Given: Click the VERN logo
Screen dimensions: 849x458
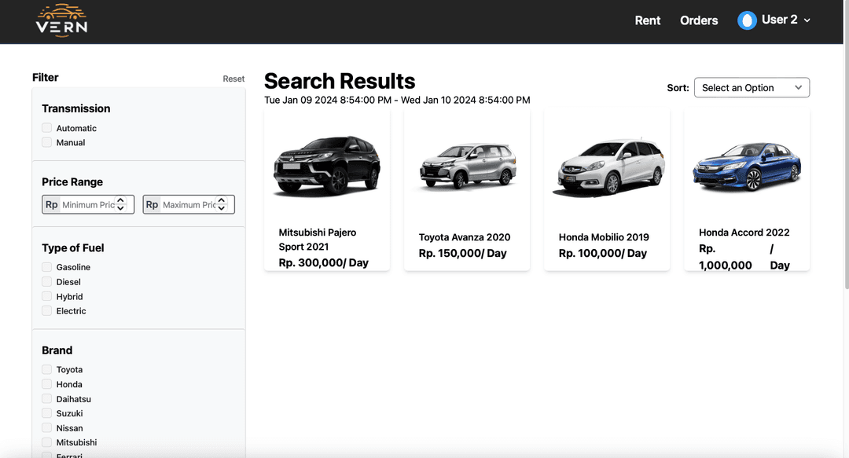Looking at the screenshot, I should pos(61,21).
